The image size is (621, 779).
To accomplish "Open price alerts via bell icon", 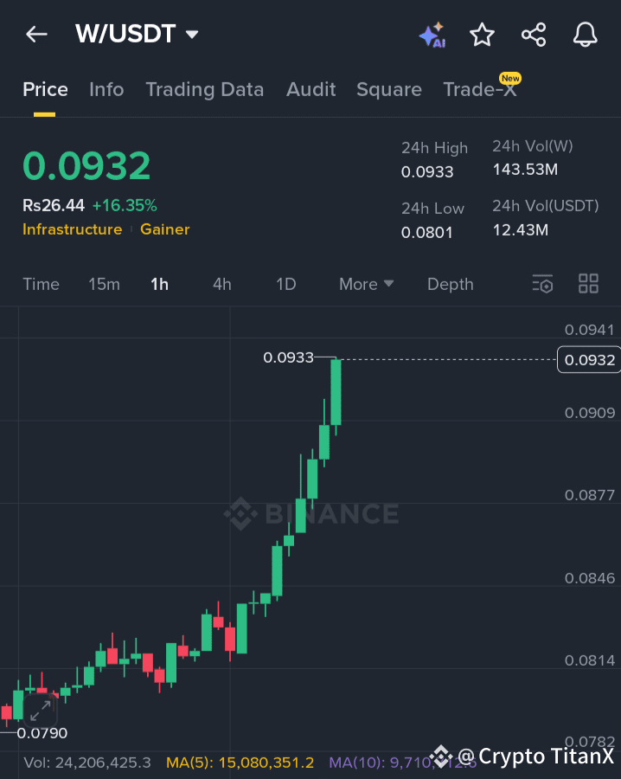I will [586, 35].
